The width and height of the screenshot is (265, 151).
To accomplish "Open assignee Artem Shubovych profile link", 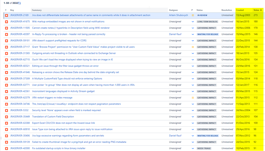I will point(179,15).
